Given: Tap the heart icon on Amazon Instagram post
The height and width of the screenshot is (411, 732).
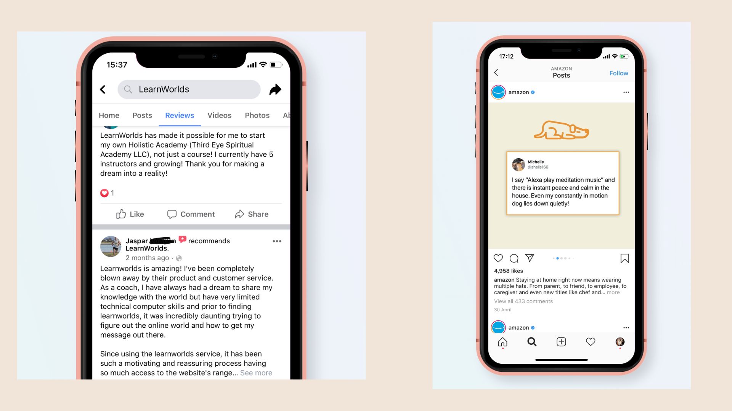Looking at the screenshot, I should tap(498, 258).
